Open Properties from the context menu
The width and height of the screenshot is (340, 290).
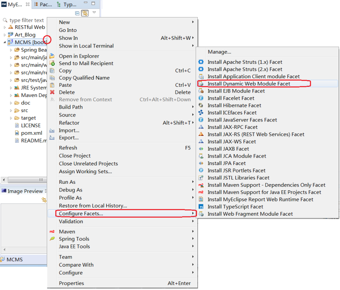pos(122,283)
